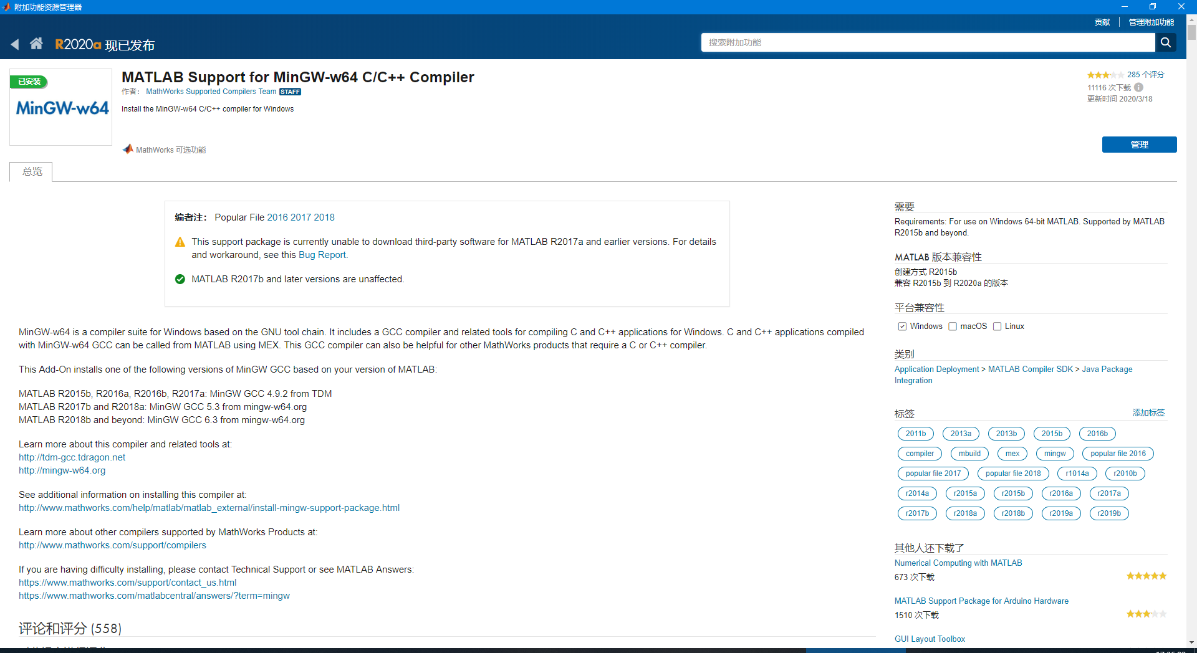Screen dimensions: 1197x653
Task: Click the search magnifier icon
Action: (1166, 42)
